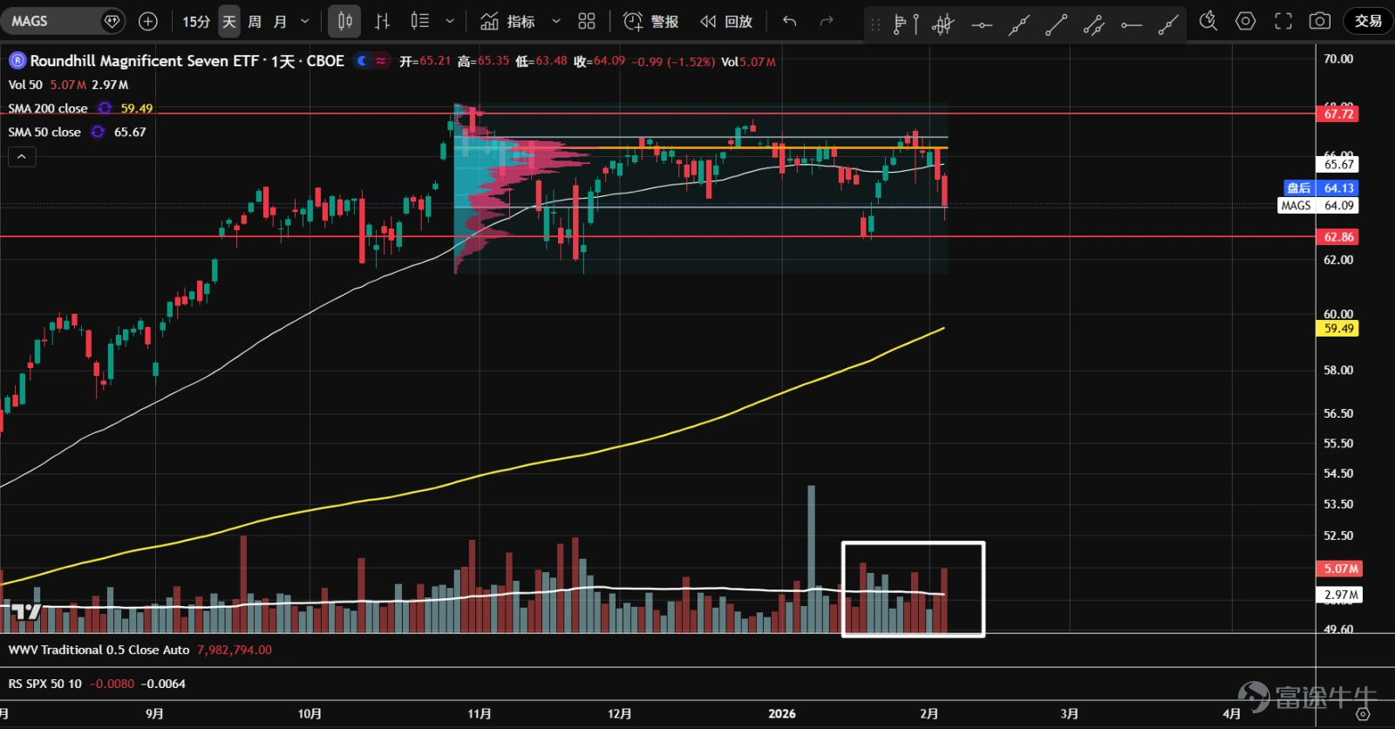Enter fullscreen mode
This screenshot has width=1395, height=729.
pos(1283,21)
